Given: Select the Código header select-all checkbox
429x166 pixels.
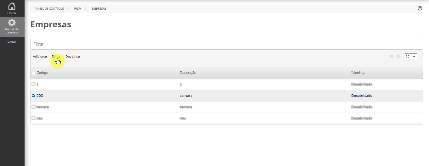Looking at the screenshot, I should coord(34,73).
